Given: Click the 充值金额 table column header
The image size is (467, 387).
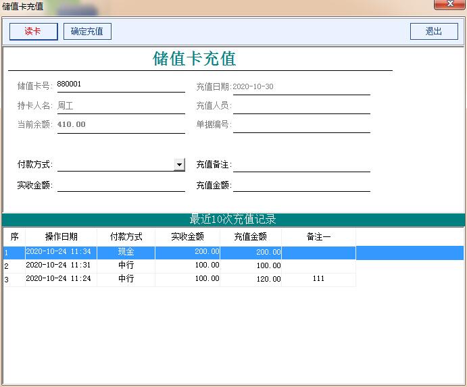Looking at the screenshot, I should tap(251, 237).
